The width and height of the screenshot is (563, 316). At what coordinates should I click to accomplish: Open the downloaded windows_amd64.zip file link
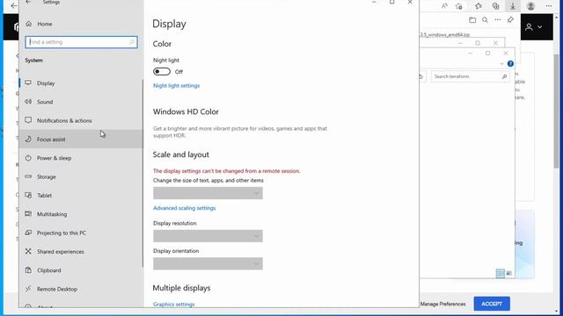[x=444, y=35]
